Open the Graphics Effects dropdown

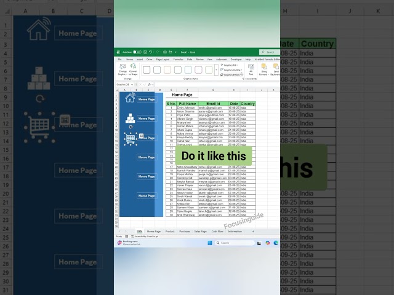(x=231, y=74)
